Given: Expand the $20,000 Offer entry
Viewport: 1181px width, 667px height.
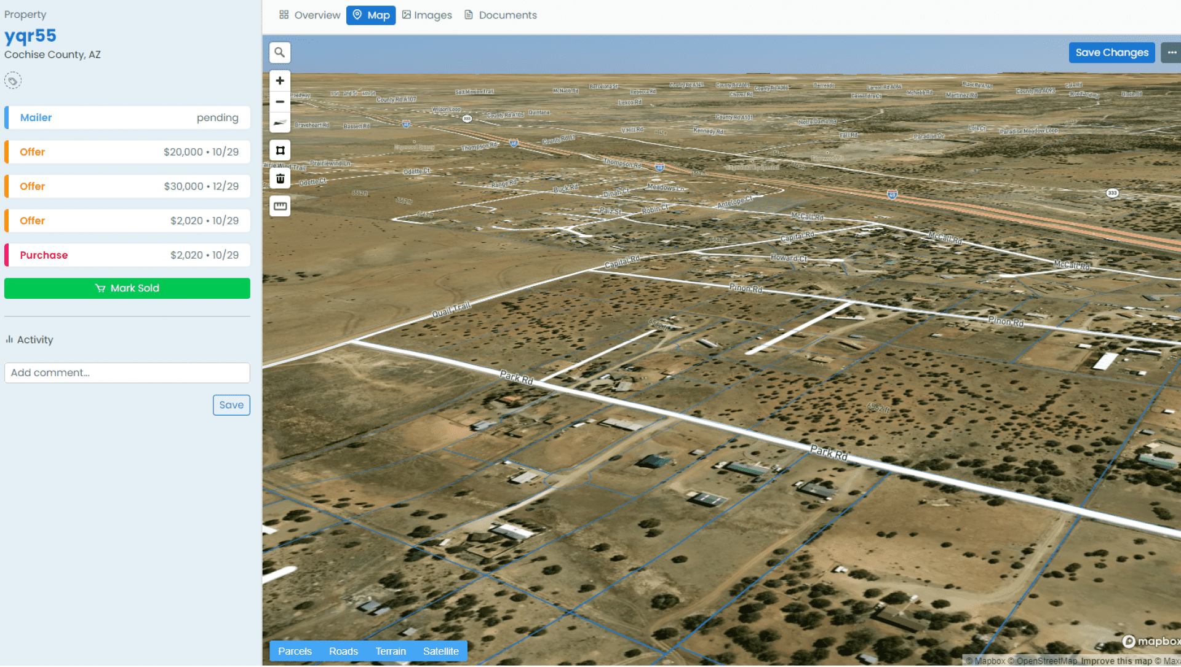Looking at the screenshot, I should (127, 151).
